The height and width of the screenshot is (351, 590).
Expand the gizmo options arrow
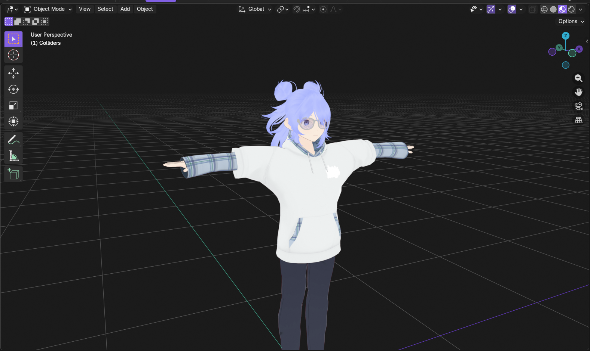tap(500, 9)
